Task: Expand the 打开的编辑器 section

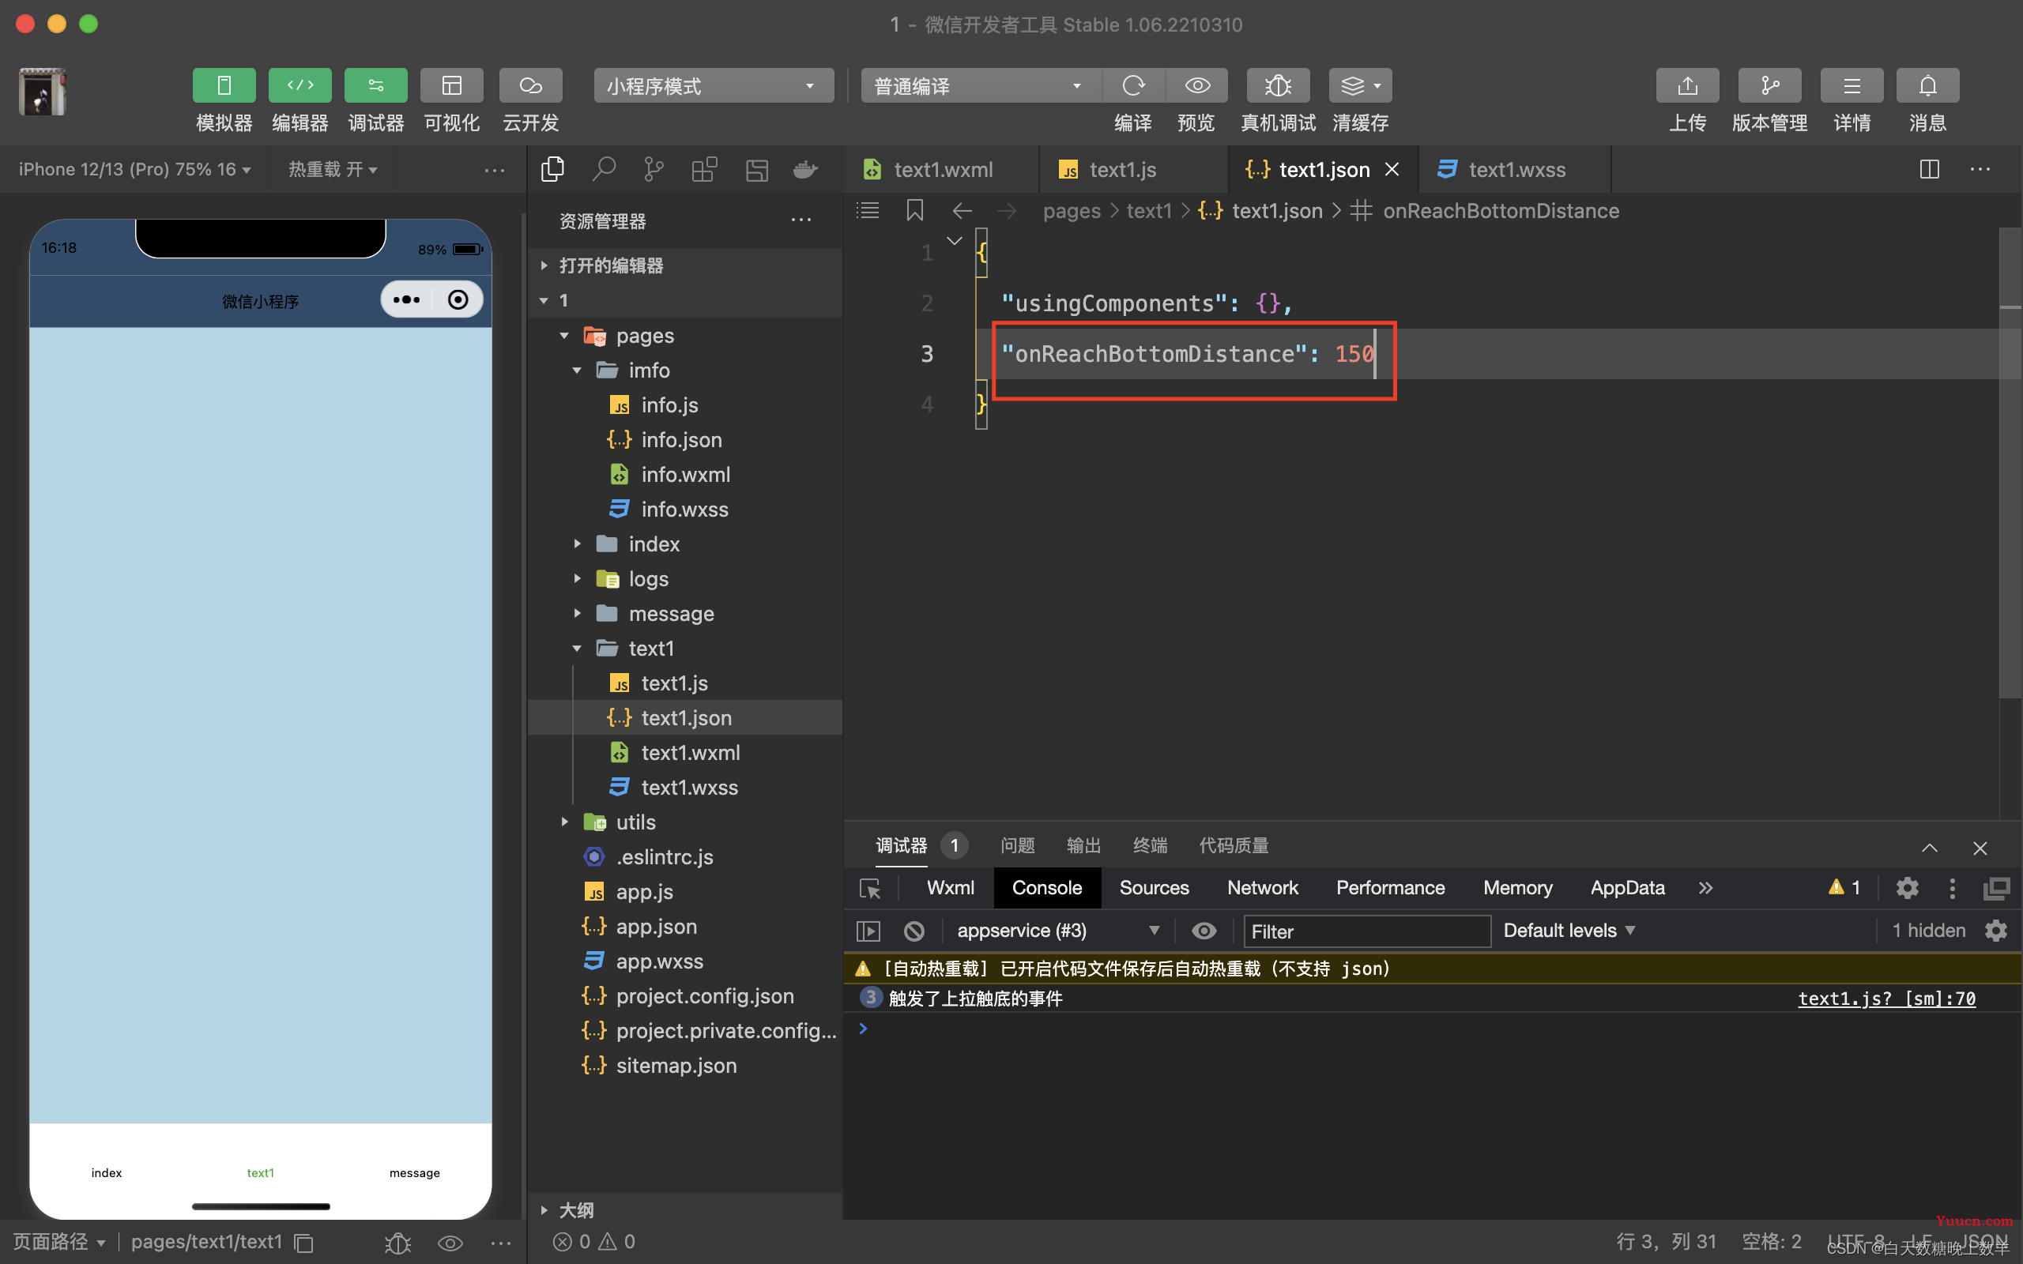Action: pyautogui.click(x=685, y=266)
